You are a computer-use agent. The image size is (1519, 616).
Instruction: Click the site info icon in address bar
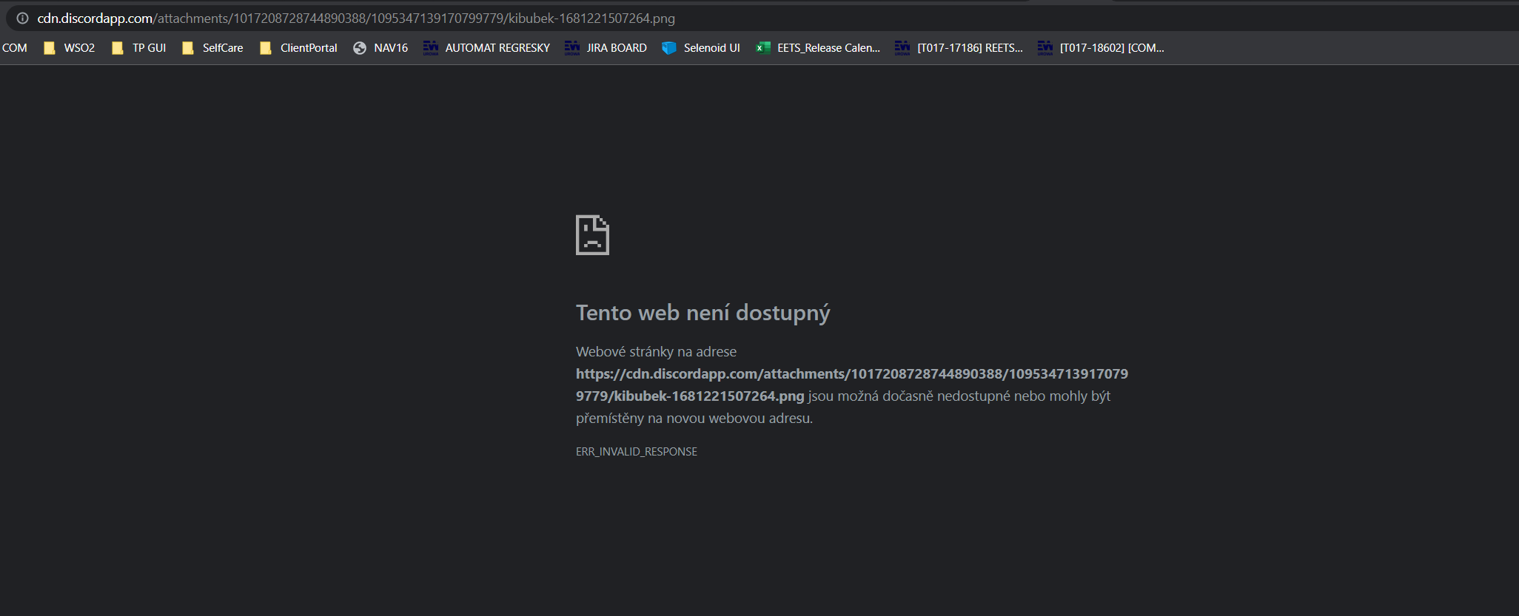point(23,18)
